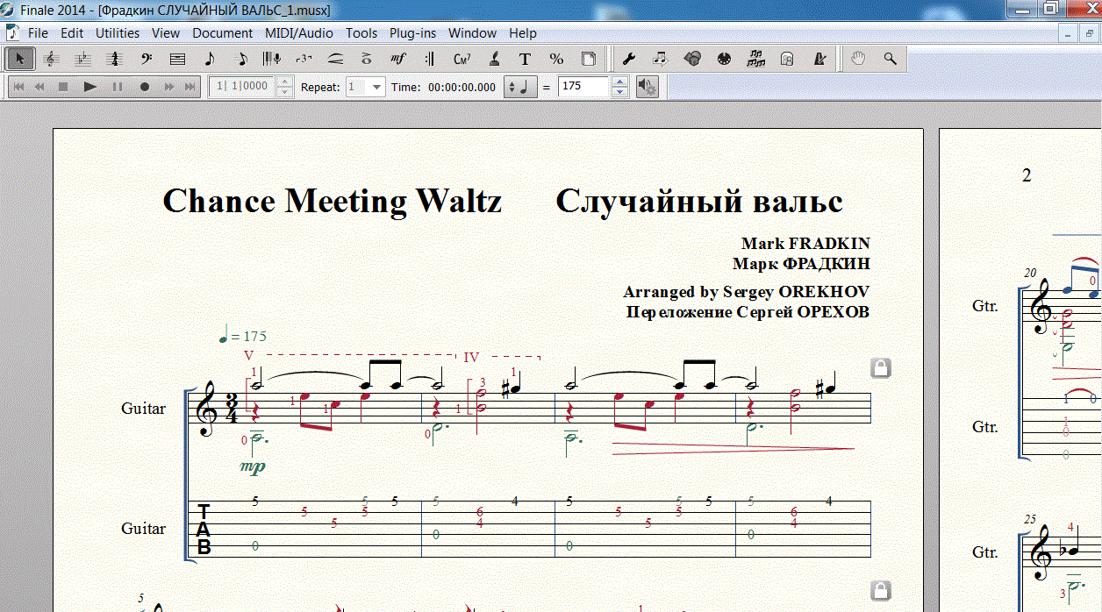Click the 'Arranged by Sergey OREKHOV' text
This screenshot has height=612, width=1102.
pyautogui.click(x=747, y=292)
